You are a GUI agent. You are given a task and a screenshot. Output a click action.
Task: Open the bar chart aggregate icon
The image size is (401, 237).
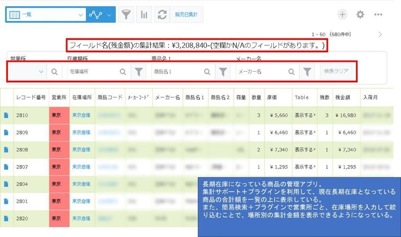(x=144, y=15)
